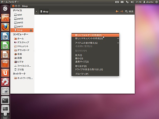Open ドキュメント in the sidebar
159x119 pixels.
click(x=22, y=46)
